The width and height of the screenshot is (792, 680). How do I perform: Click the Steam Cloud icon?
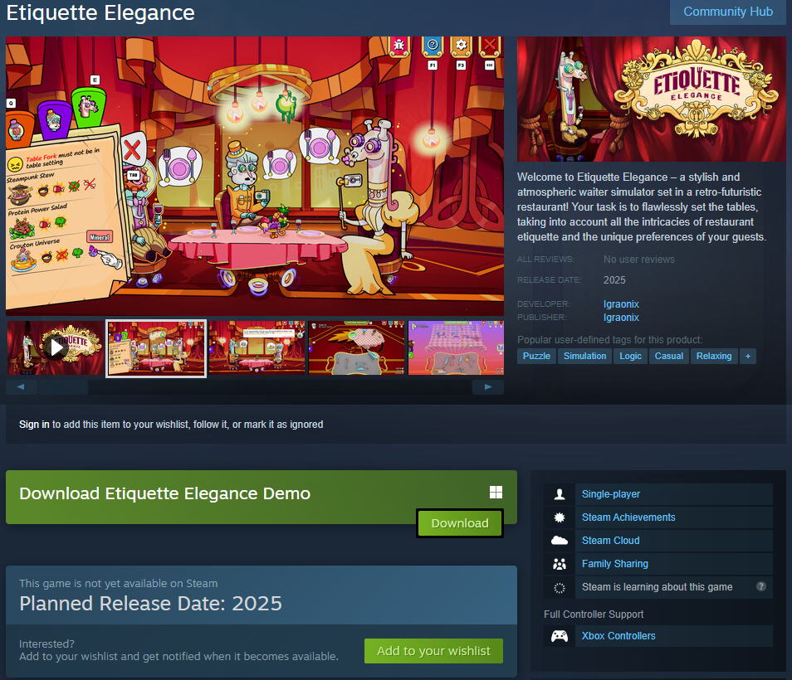(x=560, y=541)
